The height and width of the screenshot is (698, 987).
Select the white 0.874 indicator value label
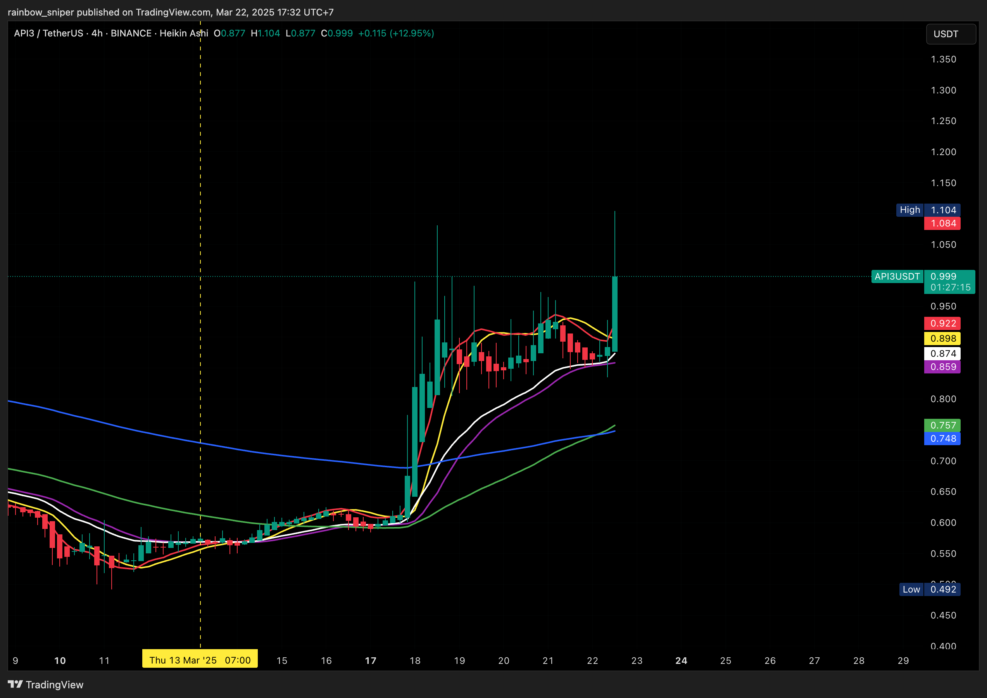942,354
